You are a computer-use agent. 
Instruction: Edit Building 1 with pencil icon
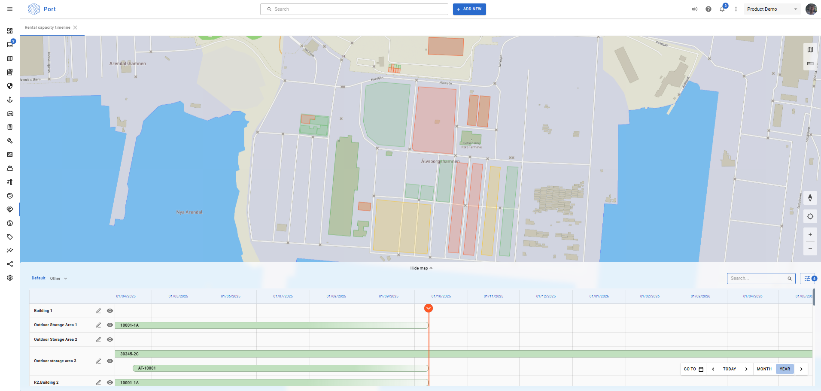click(x=98, y=311)
